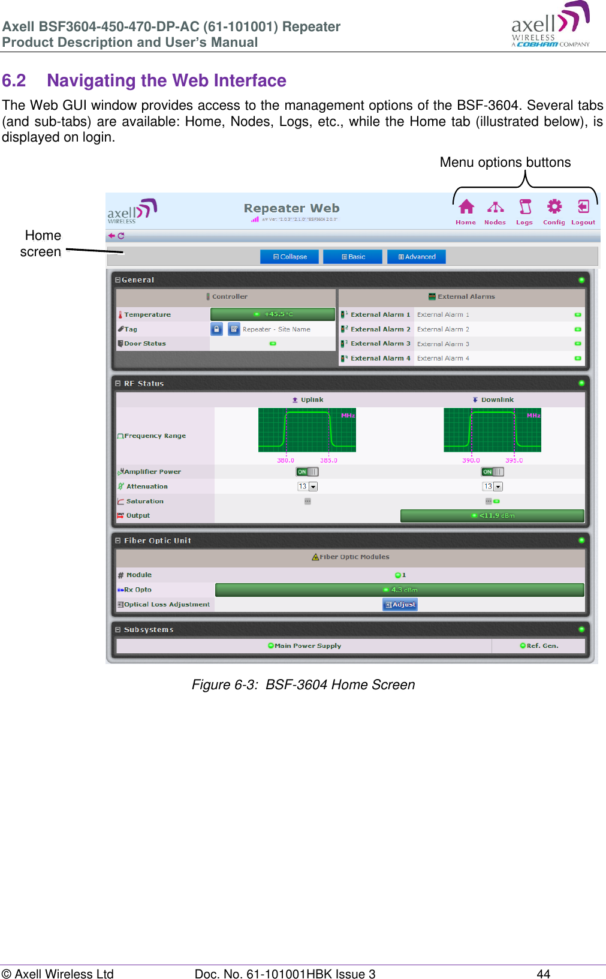This screenshot has width=606, height=979.
Task: Click the External Alarms panel header
Action: pos(462,297)
